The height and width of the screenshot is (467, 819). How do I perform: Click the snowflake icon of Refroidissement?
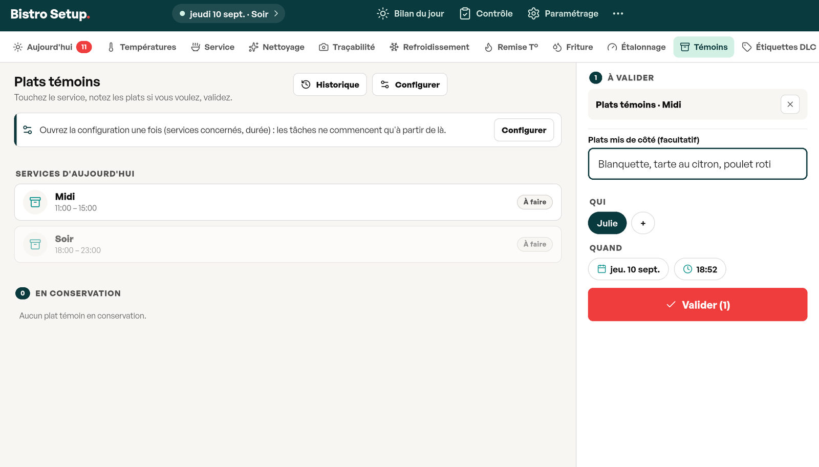pos(394,47)
